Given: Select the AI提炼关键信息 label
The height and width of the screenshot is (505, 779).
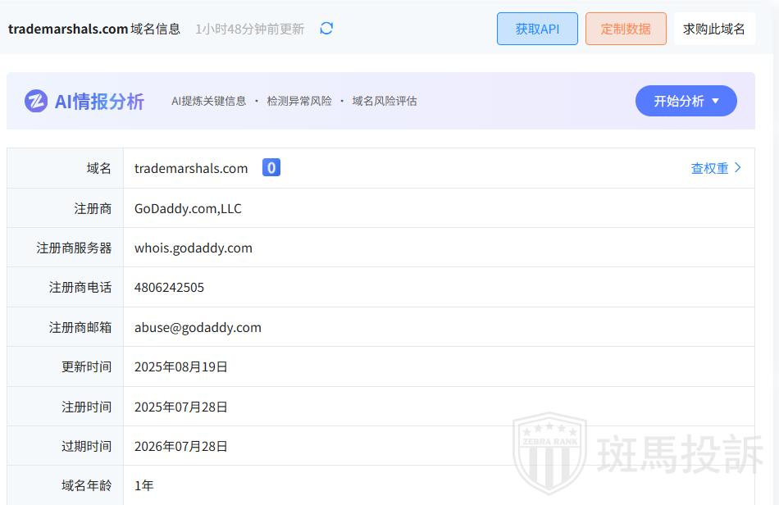Looking at the screenshot, I should (x=208, y=101).
